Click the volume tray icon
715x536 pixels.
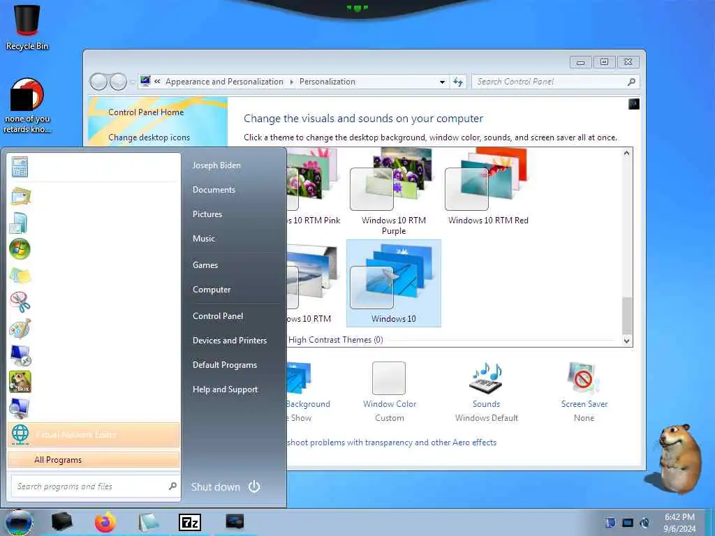coord(644,523)
